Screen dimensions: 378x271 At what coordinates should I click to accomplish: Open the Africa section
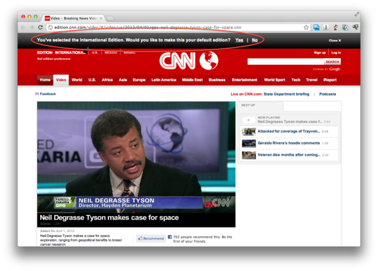pos(107,80)
